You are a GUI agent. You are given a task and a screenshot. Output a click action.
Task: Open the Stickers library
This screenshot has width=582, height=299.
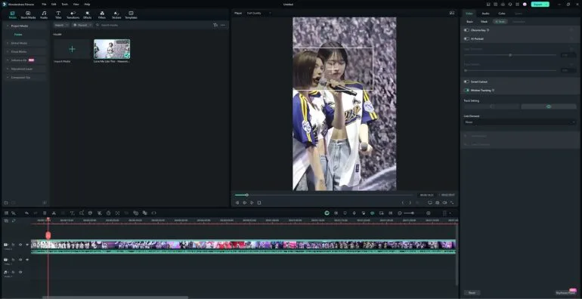[116, 15]
